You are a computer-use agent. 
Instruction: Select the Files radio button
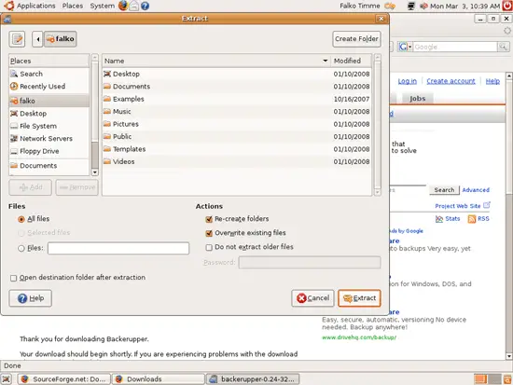[21, 248]
